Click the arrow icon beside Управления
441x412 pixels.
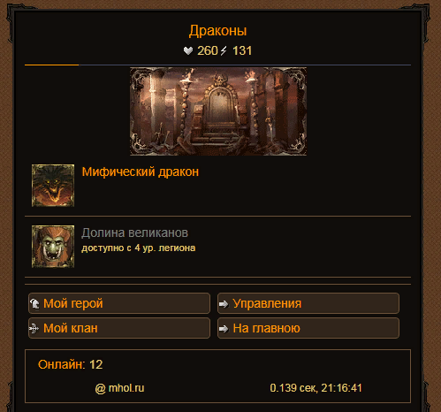[224, 304]
